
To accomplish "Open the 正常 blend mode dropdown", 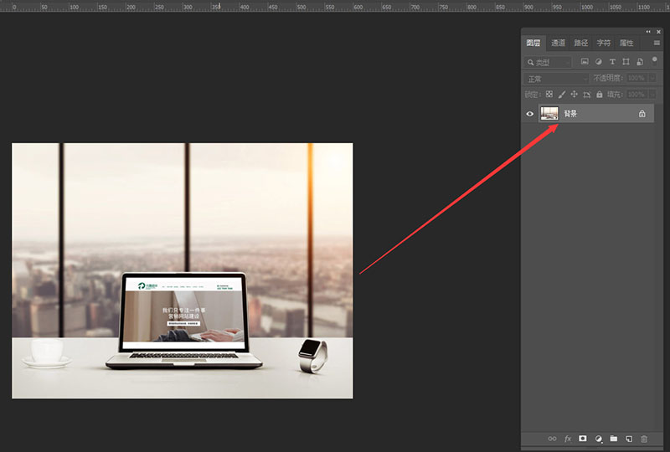I will tap(556, 79).
